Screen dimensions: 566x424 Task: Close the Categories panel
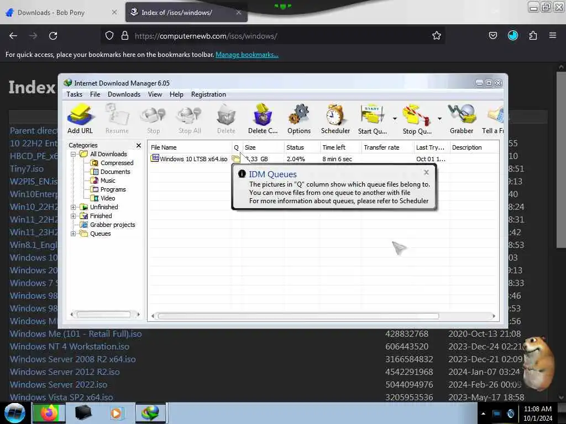[x=139, y=145]
